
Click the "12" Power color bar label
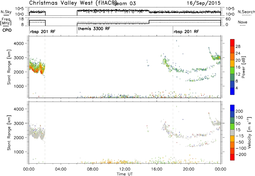coord(238,74)
